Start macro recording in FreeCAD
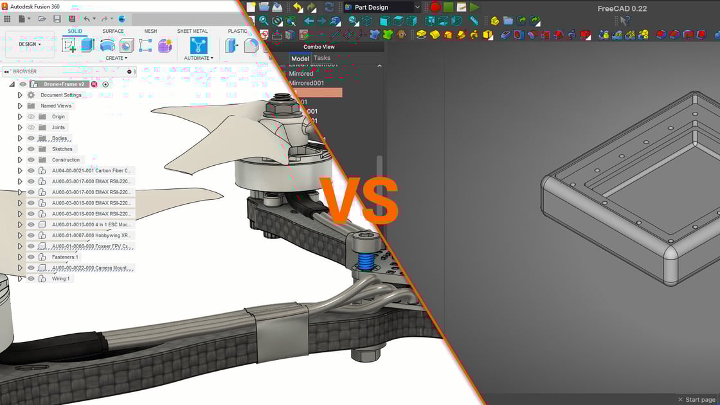The image size is (720, 405). (435, 7)
